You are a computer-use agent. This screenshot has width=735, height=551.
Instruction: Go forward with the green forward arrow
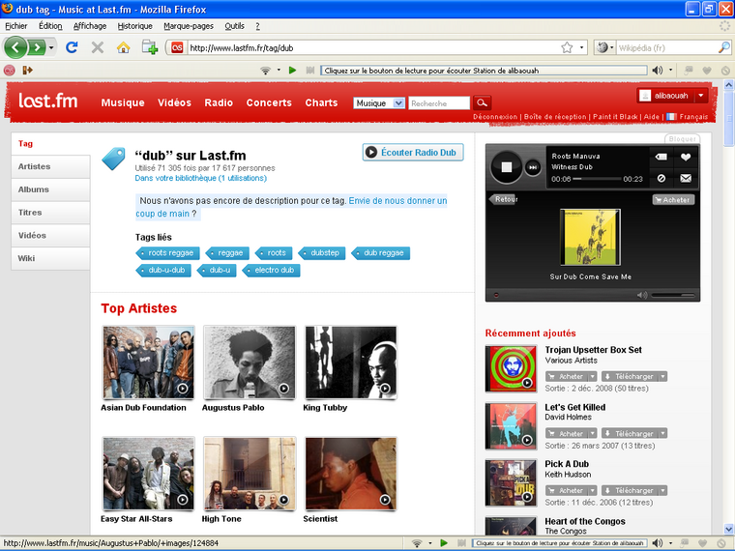[x=37, y=47]
